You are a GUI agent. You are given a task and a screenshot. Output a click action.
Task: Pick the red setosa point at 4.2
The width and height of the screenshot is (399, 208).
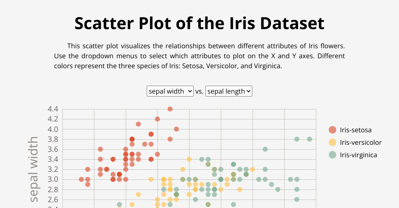pos(158,119)
